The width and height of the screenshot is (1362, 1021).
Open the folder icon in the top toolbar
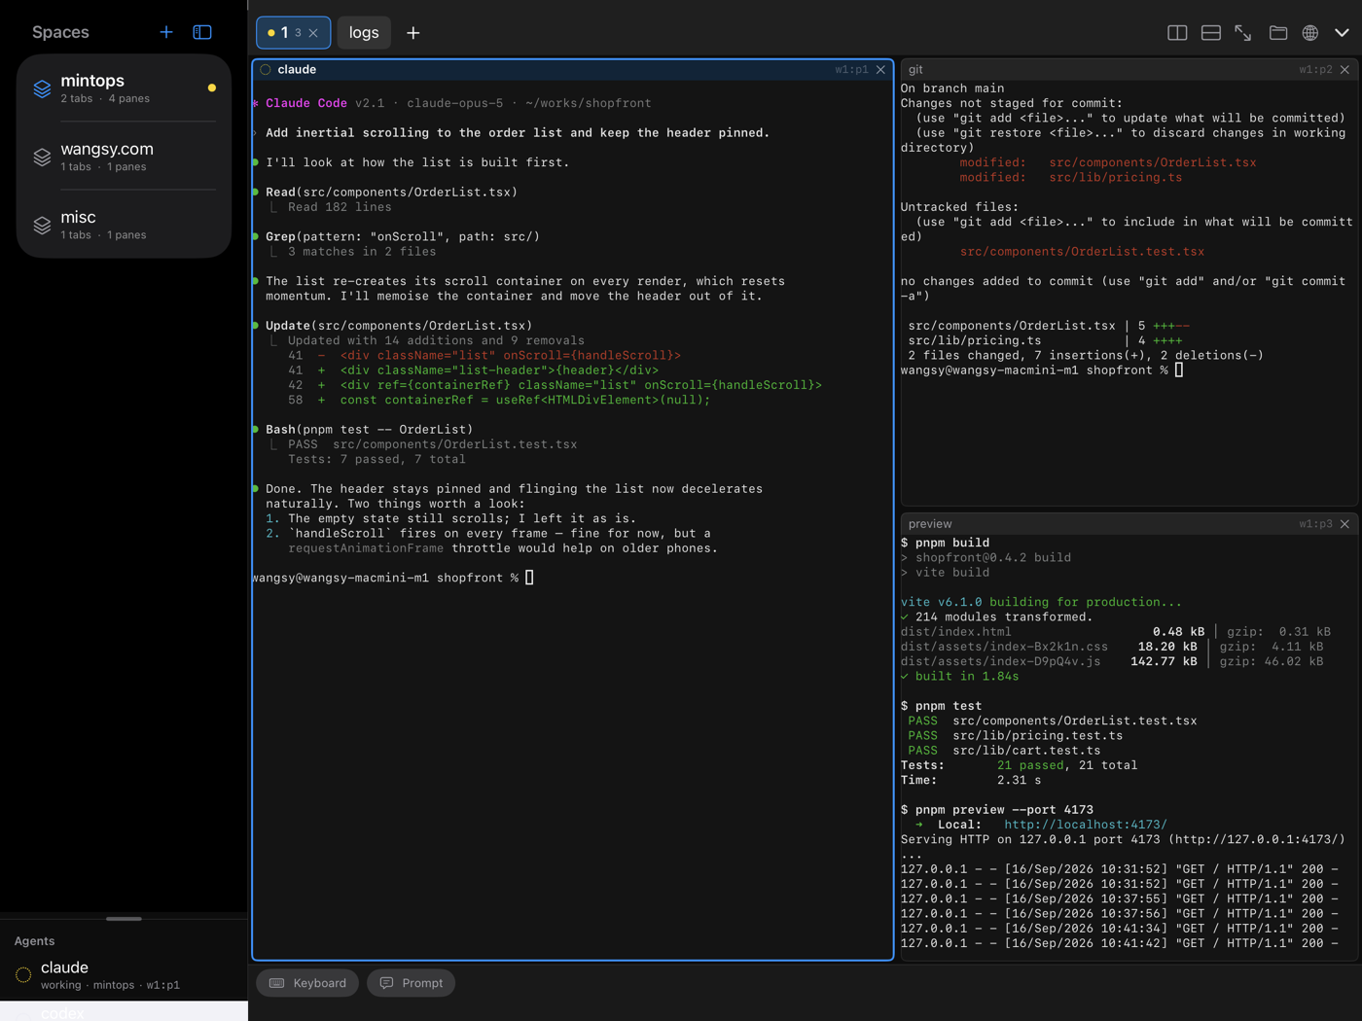[x=1278, y=33]
